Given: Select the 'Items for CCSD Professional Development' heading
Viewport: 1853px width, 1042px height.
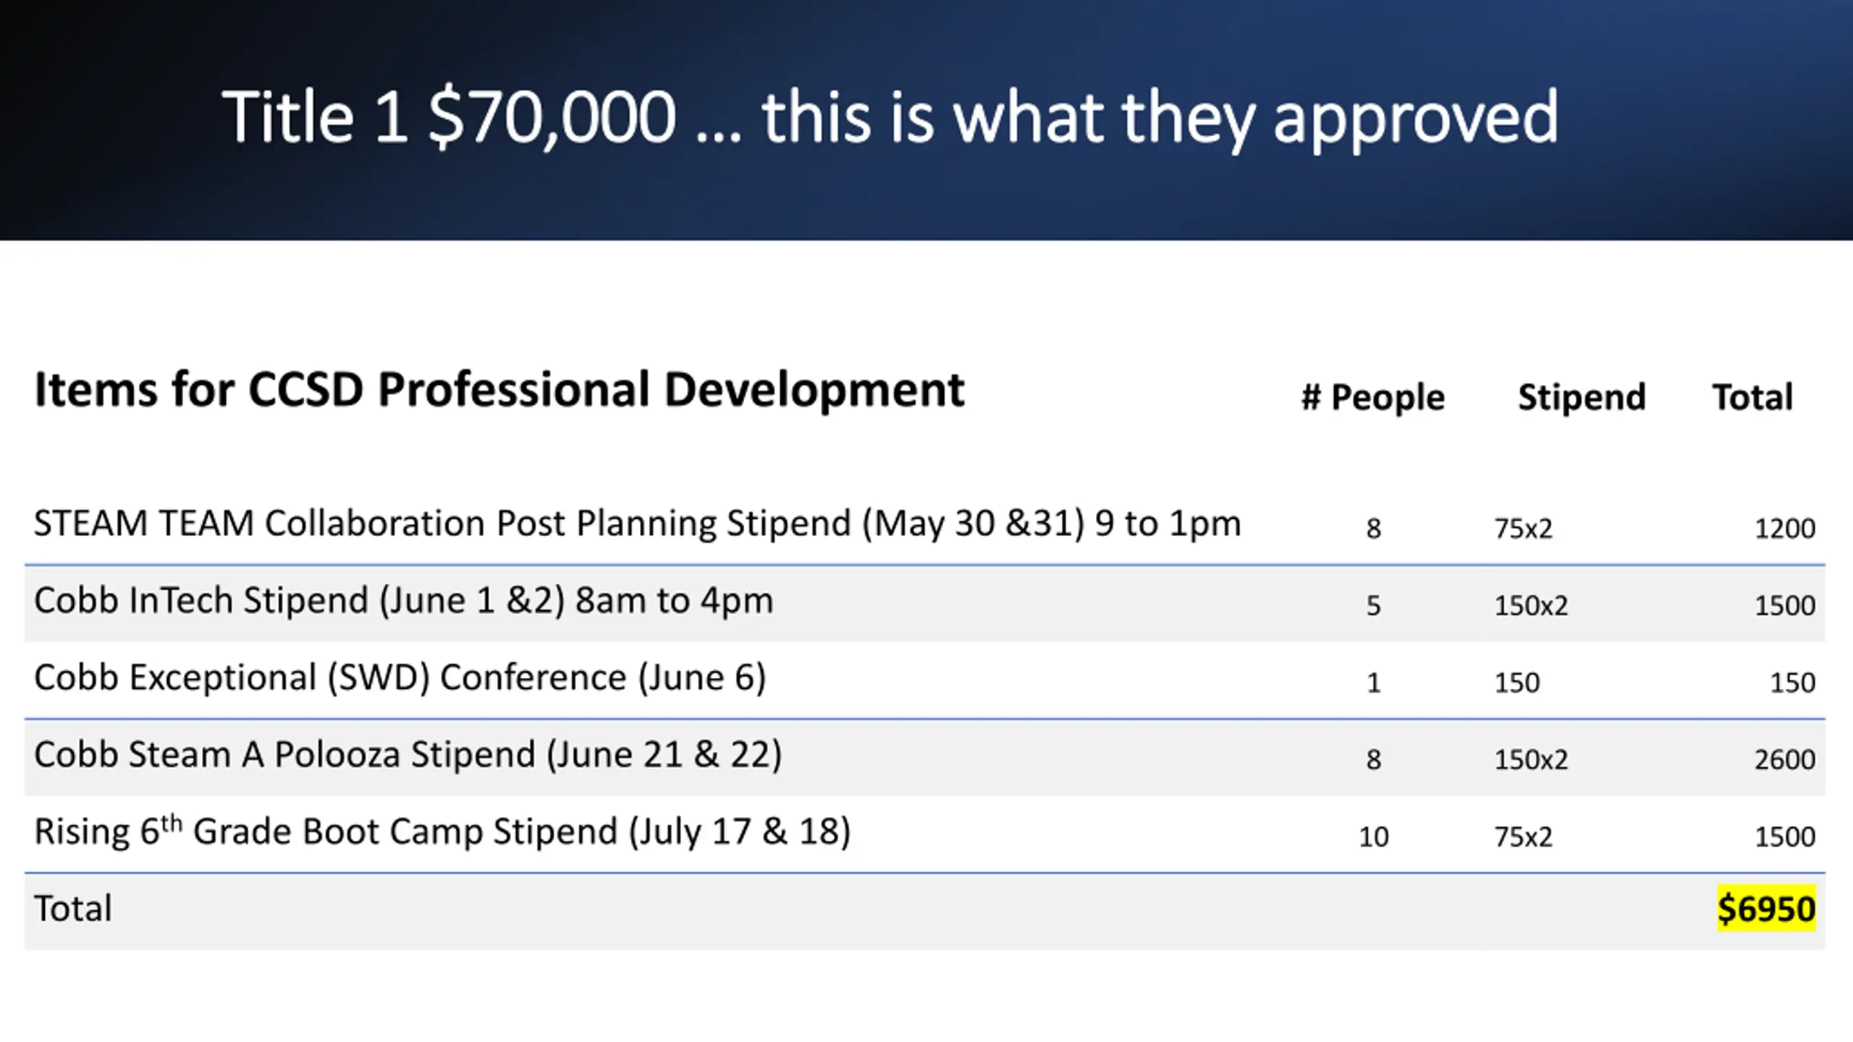Looking at the screenshot, I should [x=499, y=391].
